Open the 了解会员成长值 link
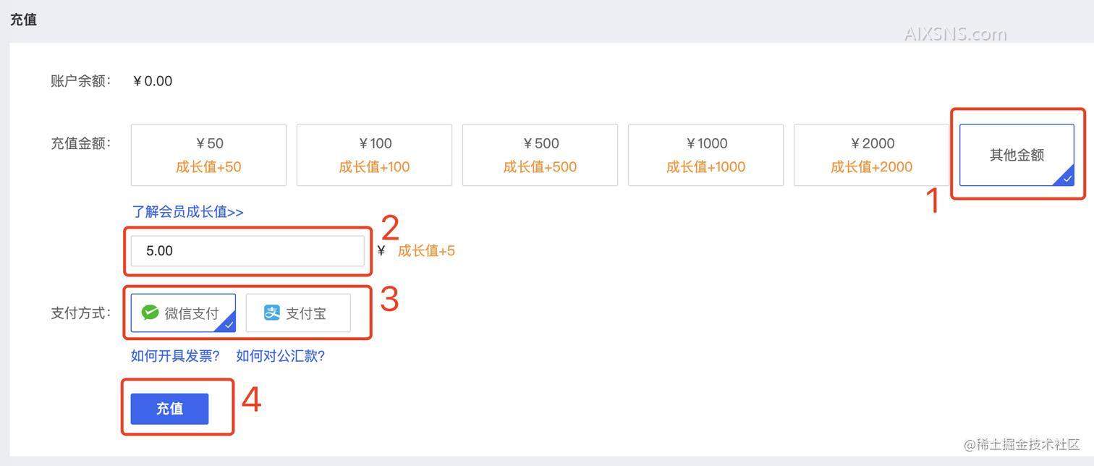 187,211
